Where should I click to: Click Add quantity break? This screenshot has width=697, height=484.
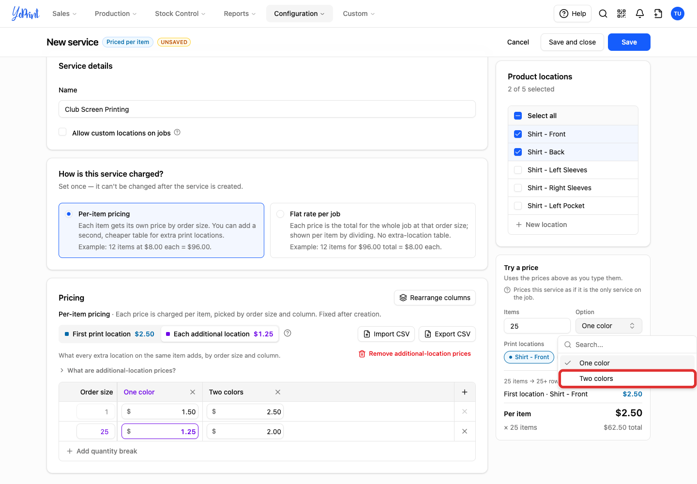pyautogui.click(x=102, y=451)
